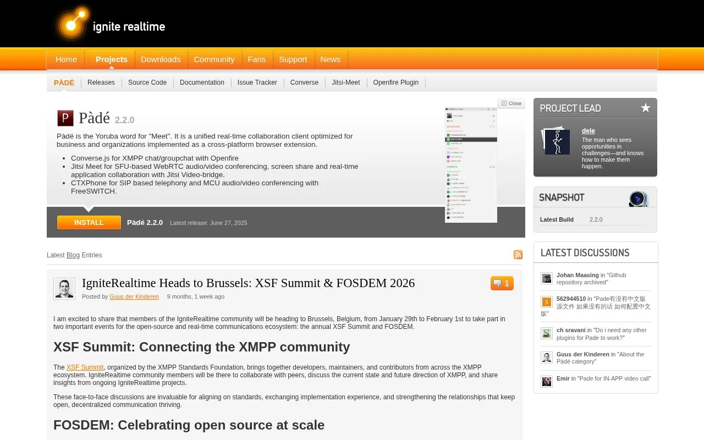
Task: Click the 562944510 user avatar
Action: click(546, 302)
